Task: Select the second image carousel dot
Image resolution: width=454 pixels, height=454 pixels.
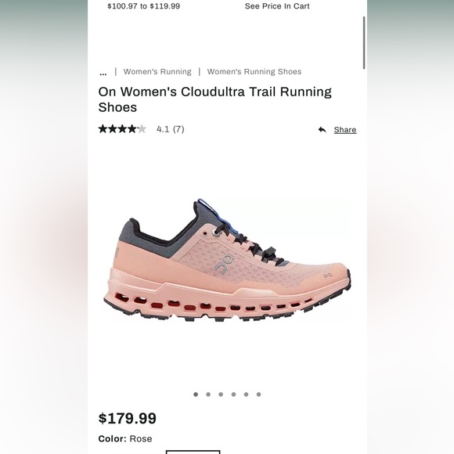Action: pyautogui.click(x=208, y=395)
